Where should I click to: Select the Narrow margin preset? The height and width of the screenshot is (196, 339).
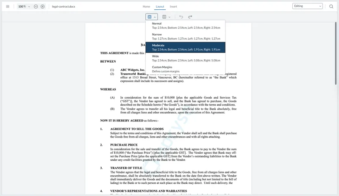(x=186, y=36)
